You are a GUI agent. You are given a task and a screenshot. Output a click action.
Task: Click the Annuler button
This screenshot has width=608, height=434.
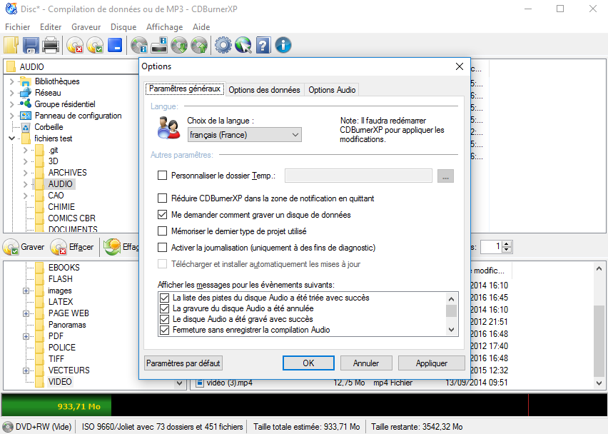pos(366,363)
